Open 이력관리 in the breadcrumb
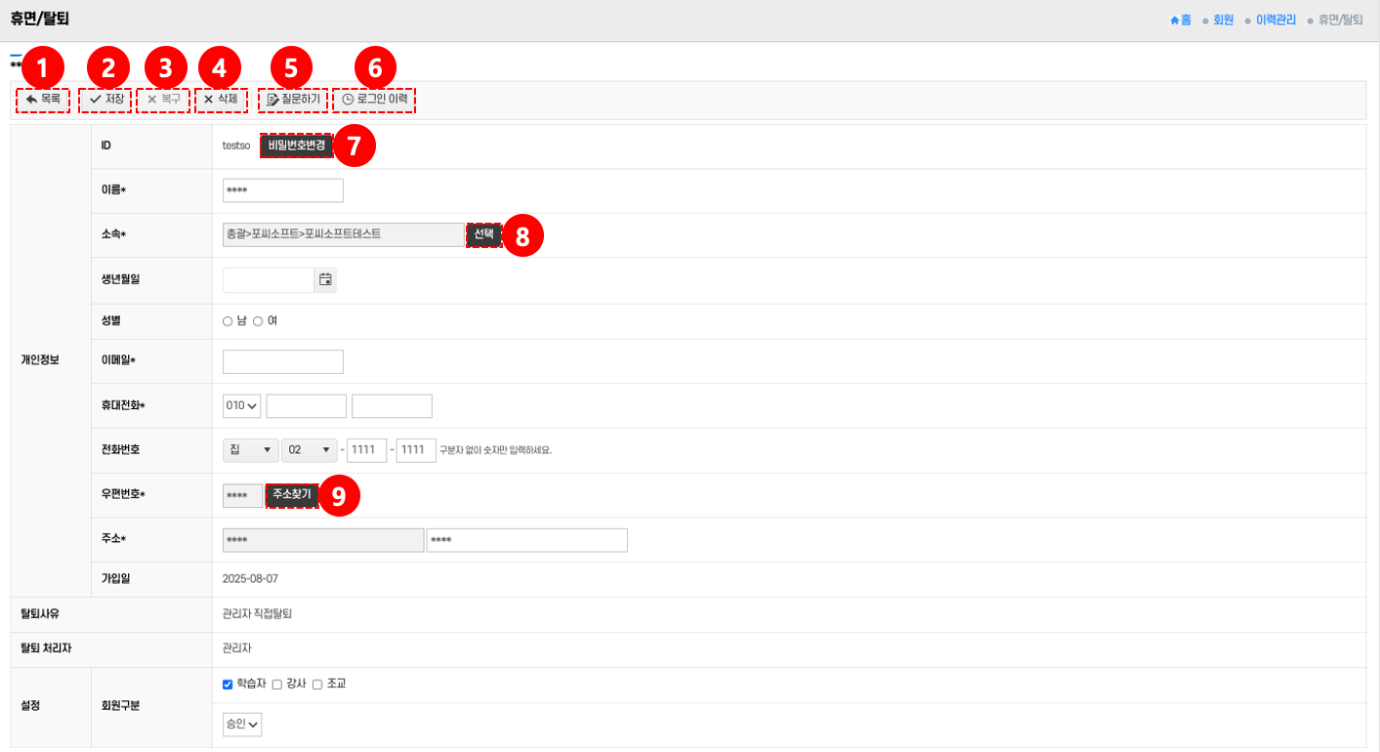 [1275, 20]
